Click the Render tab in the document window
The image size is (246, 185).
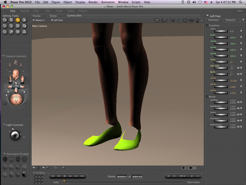pos(53,16)
